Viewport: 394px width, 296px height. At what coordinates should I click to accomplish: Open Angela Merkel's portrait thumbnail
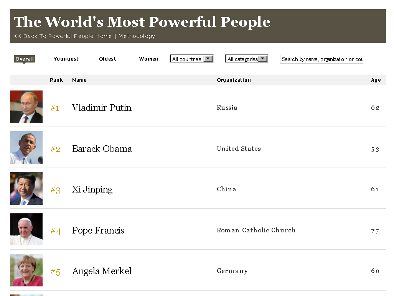[26, 270]
